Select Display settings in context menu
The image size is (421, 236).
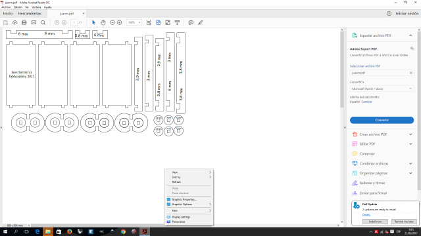189,217
